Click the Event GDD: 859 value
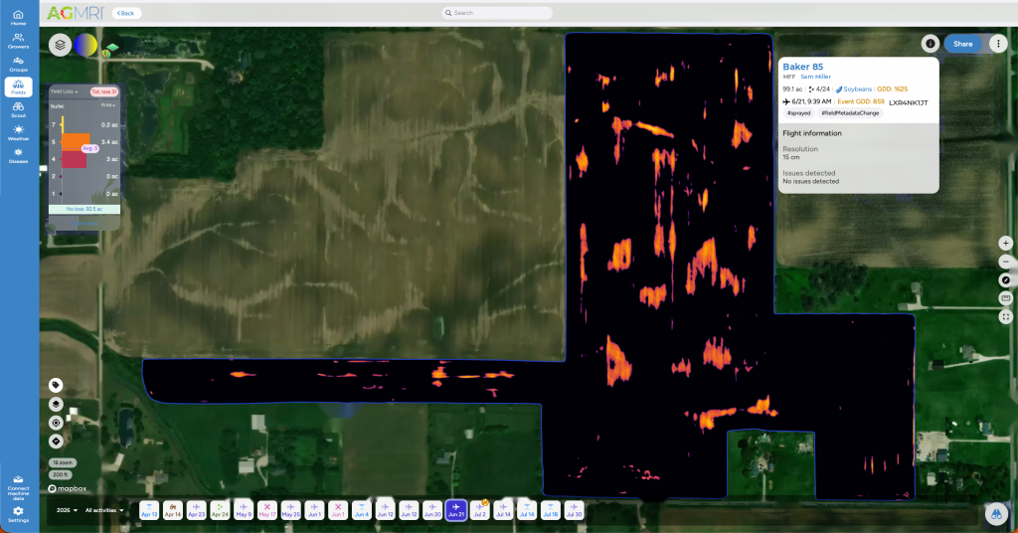1018x533 pixels. click(x=861, y=101)
